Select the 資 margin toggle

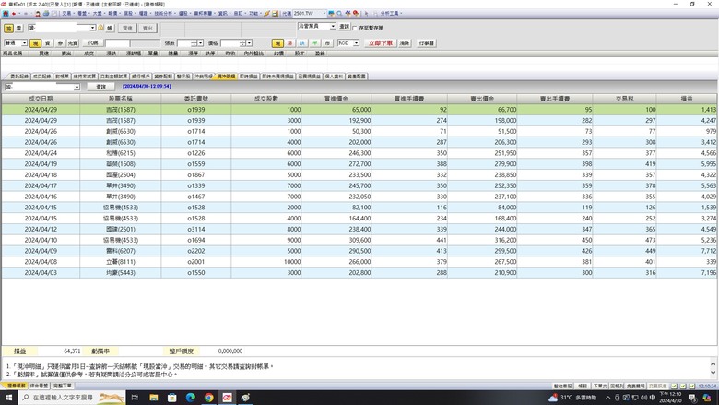point(47,43)
